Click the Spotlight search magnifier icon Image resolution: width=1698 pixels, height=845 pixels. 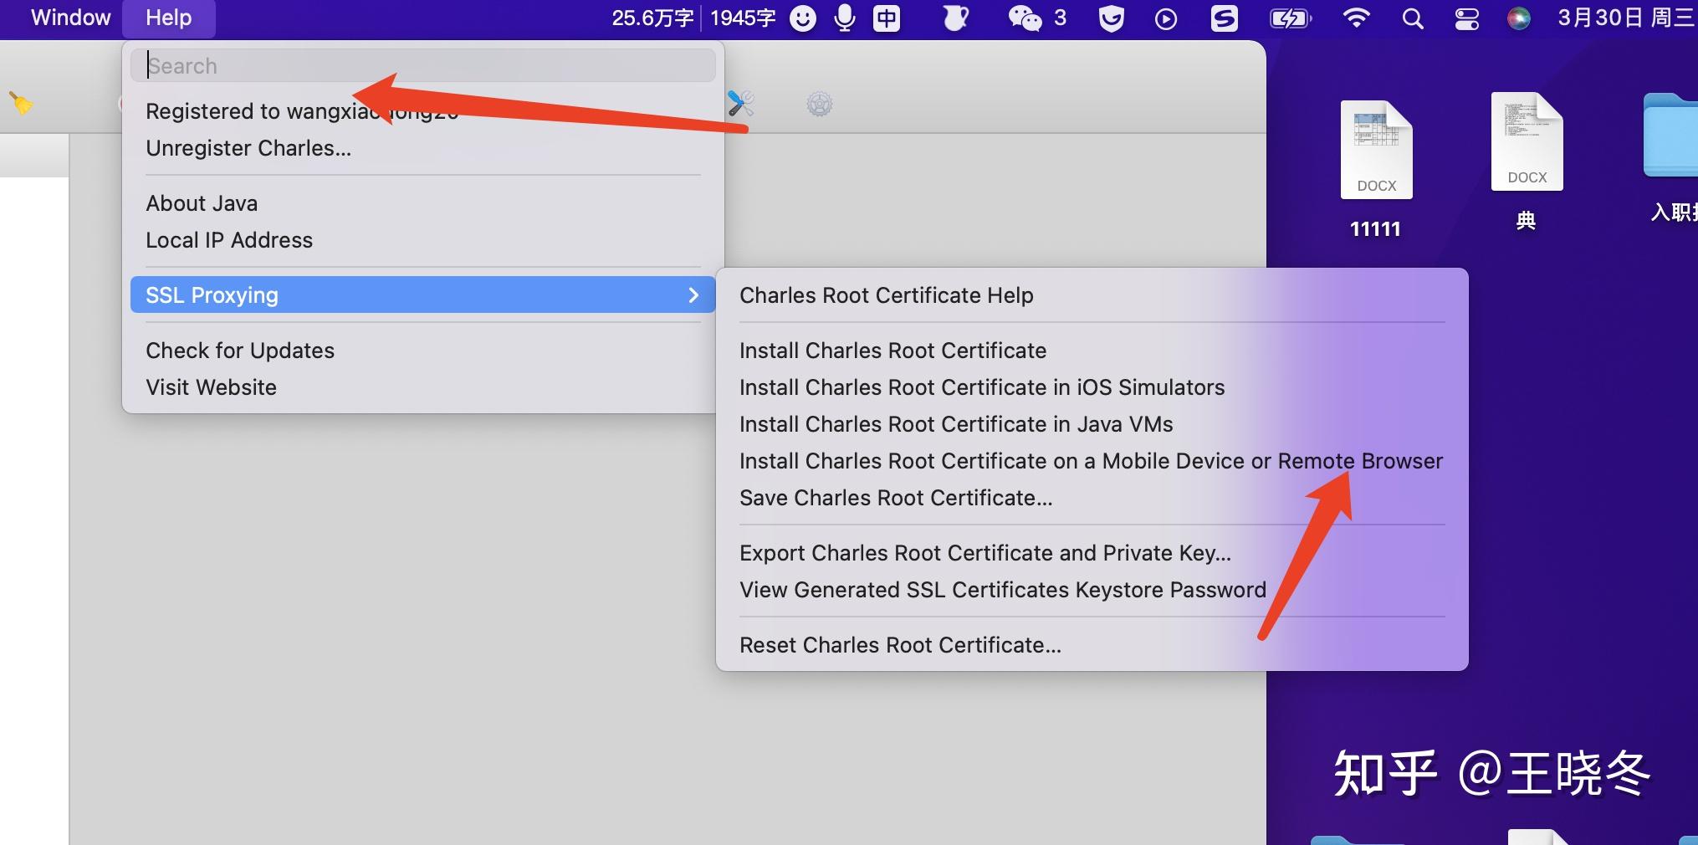tap(1412, 18)
